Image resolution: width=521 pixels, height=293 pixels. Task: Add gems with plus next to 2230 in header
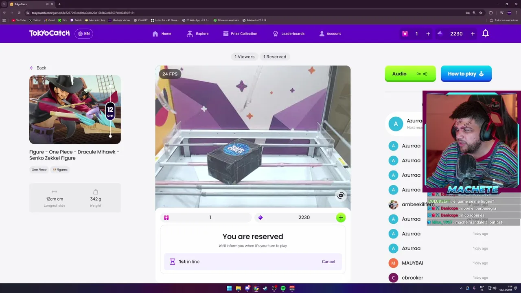pyautogui.click(x=473, y=34)
